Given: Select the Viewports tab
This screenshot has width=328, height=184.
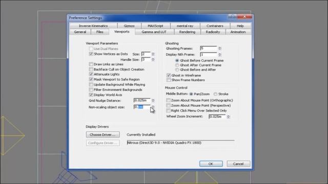Looking at the screenshot, I should tap(122, 32).
